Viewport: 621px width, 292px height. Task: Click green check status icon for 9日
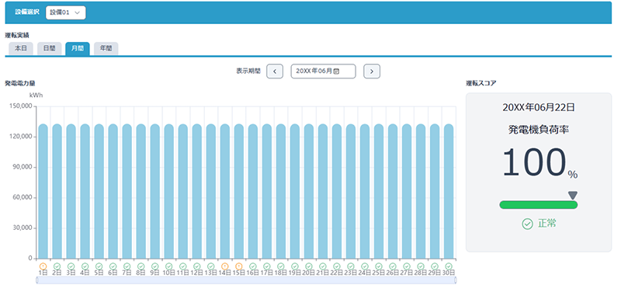[154, 266]
